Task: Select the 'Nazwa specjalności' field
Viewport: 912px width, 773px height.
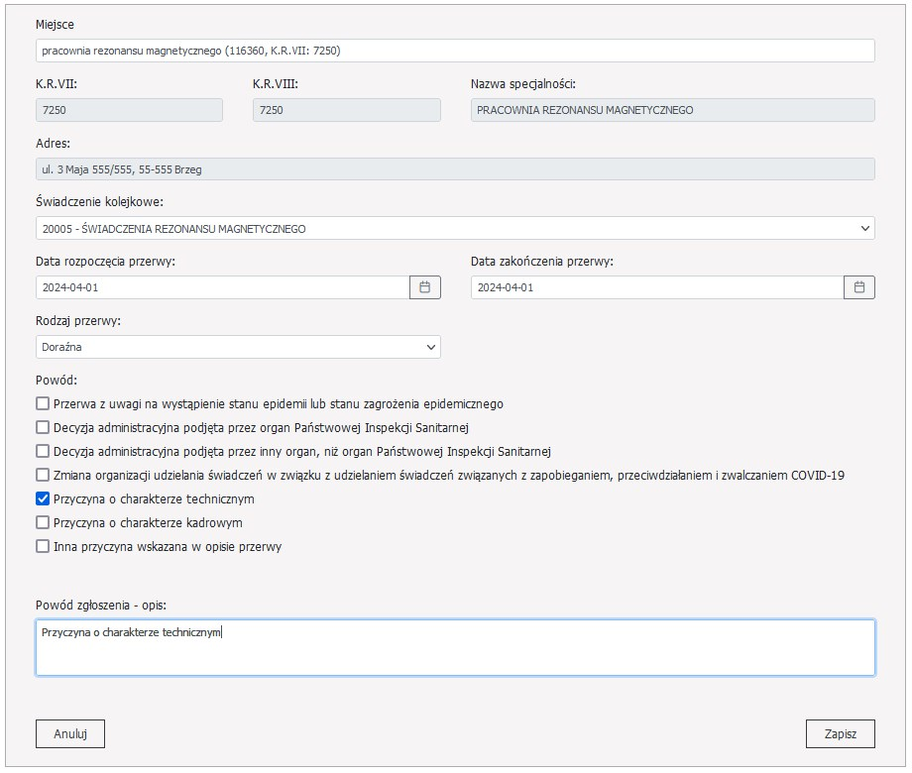Action: click(x=672, y=110)
